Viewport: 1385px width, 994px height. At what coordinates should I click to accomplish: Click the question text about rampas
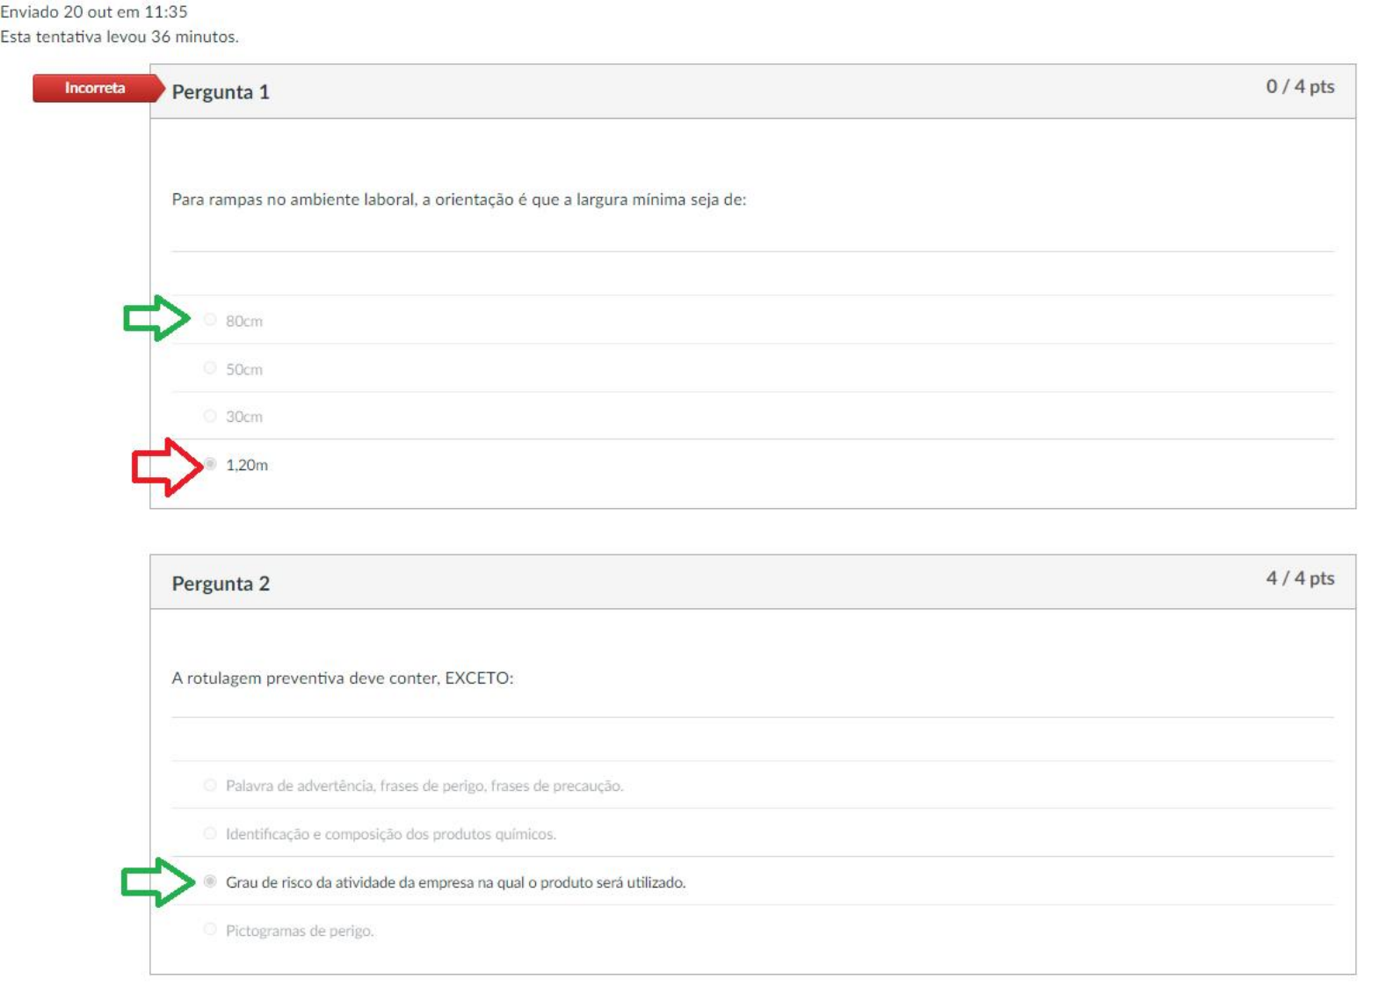(458, 200)
